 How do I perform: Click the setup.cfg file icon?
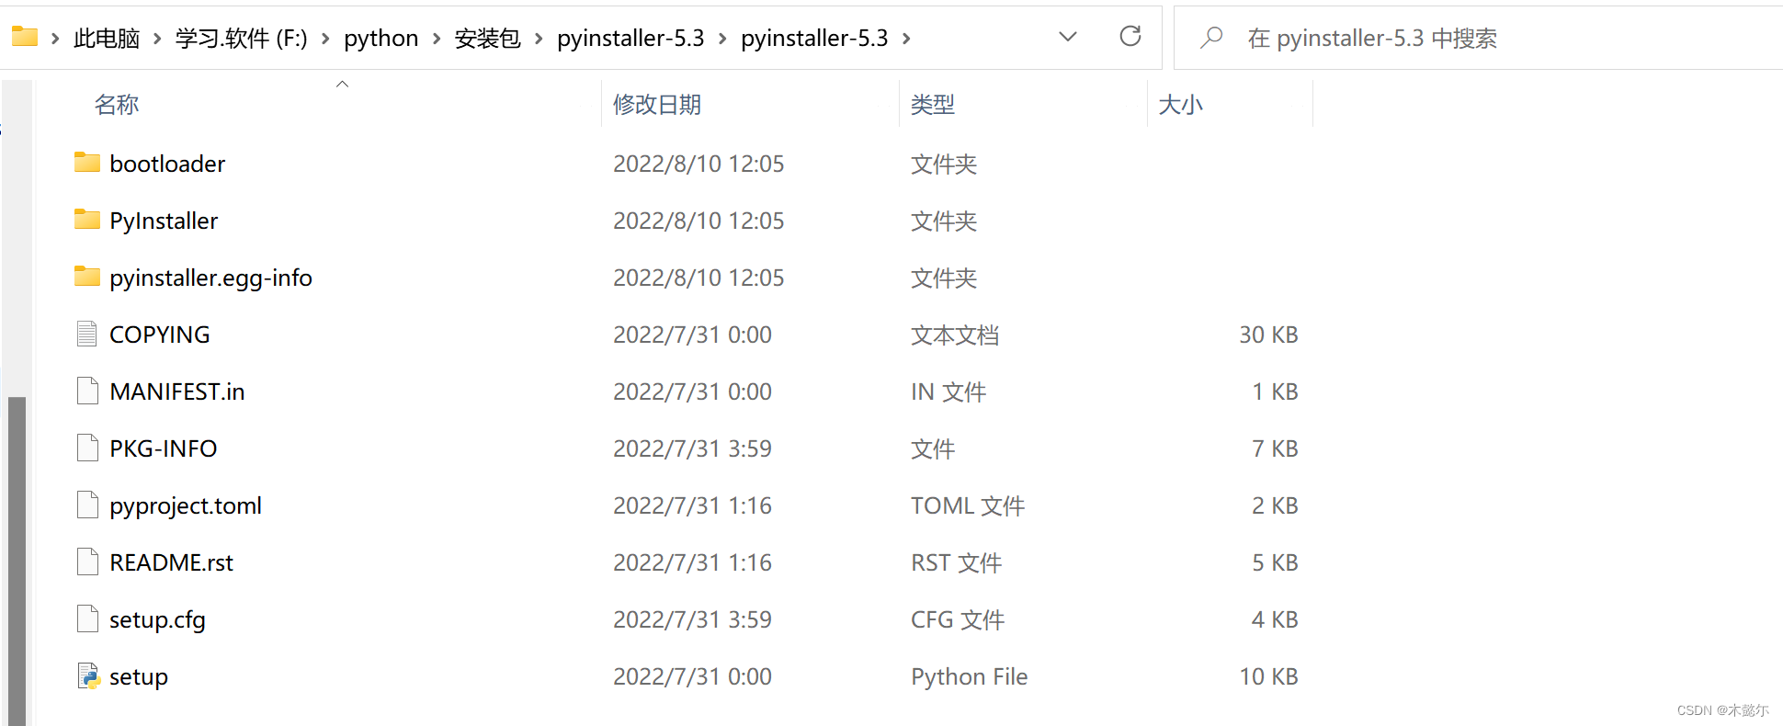pos(87,618)
